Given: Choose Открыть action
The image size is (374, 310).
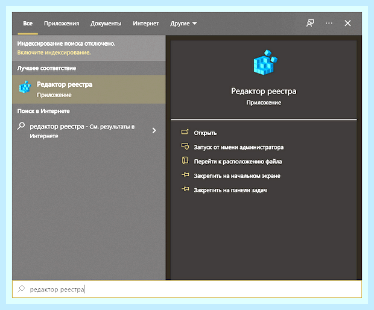Looking at the screenshot, I should (x=205, y=133).
